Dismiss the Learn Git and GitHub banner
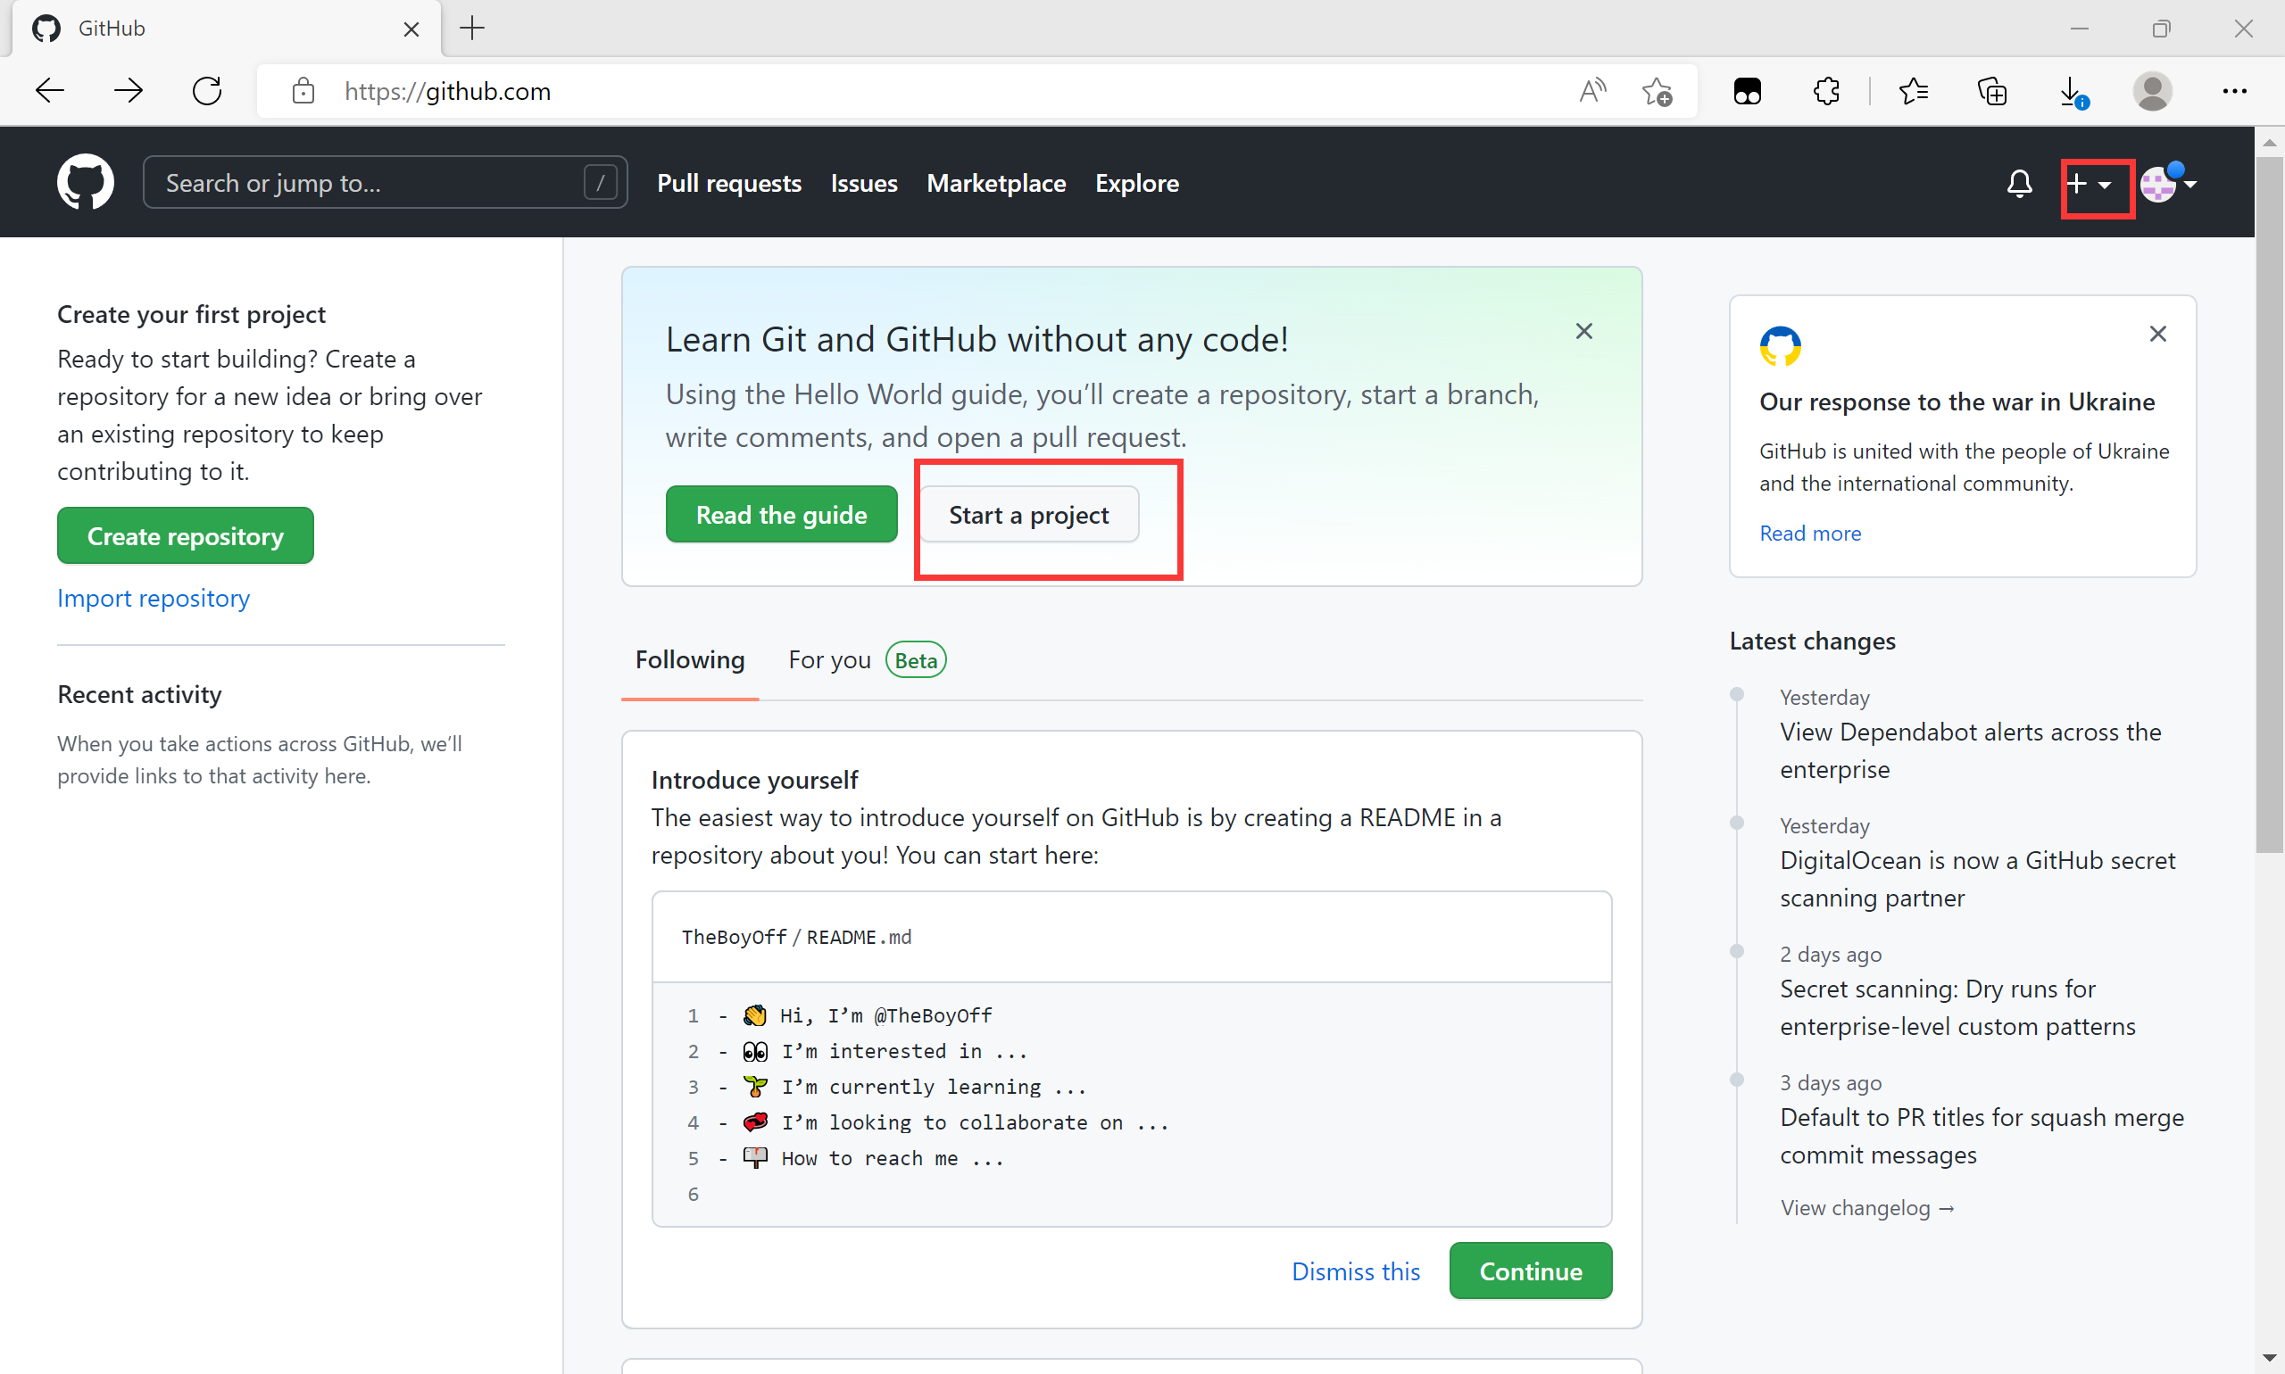2285x1374 pixels. pos(1583,332)
